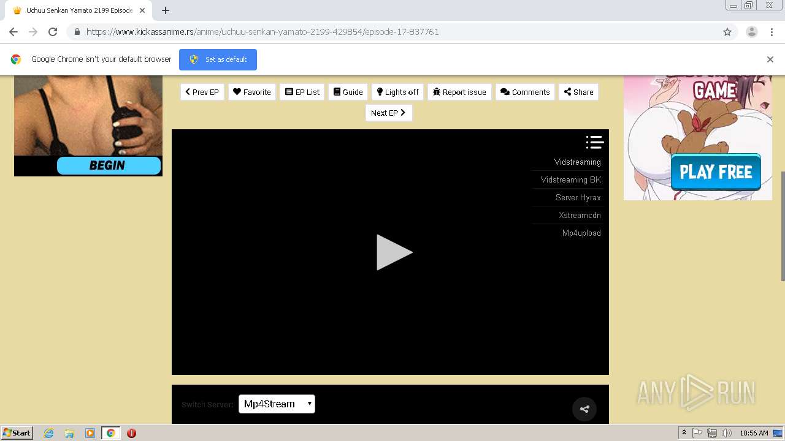This screenshot has width=785, height=441.
Task: Close the Uchuu Senkan Yamato tab
Action: [142, 10]
